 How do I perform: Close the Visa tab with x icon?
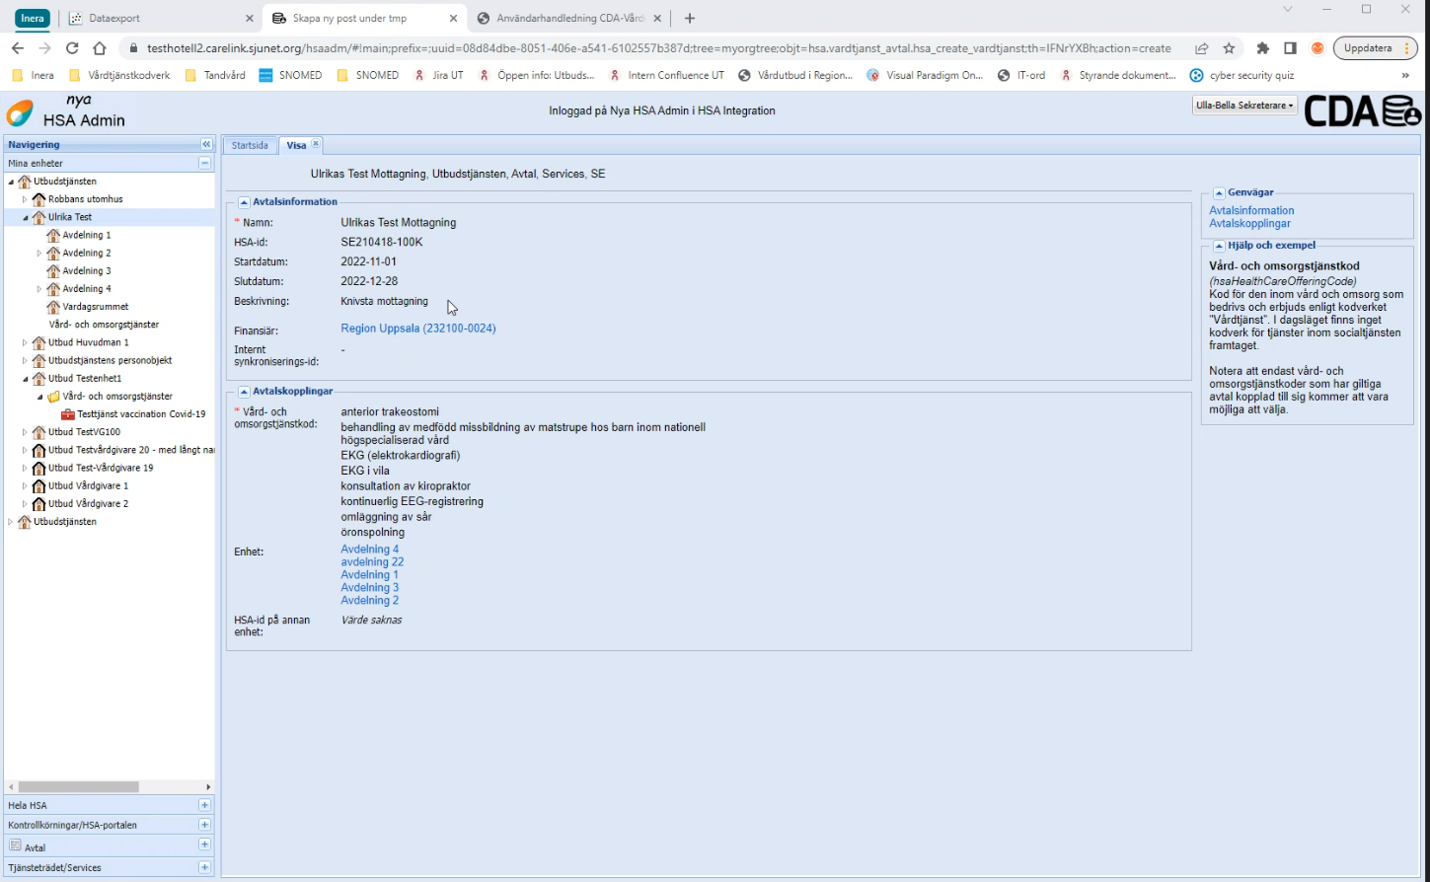(316, 144)
